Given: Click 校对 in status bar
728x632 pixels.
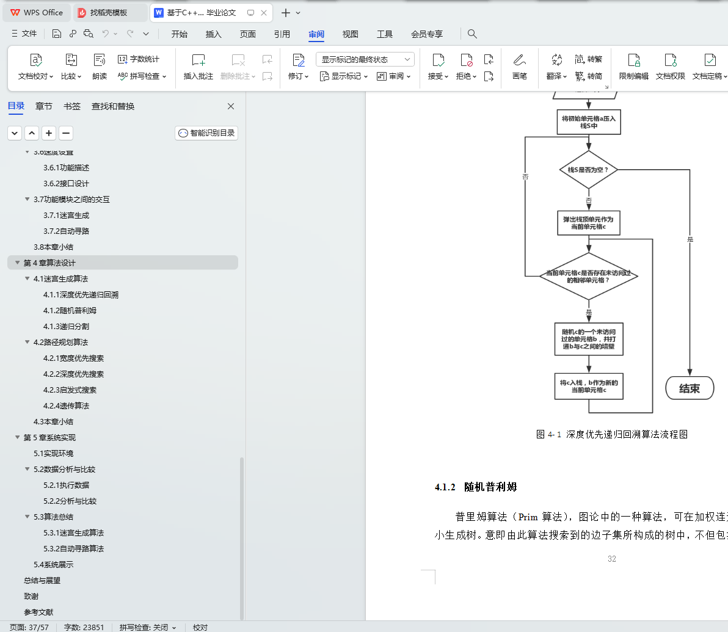Looking at the screenshot, I should pos(200,627).
